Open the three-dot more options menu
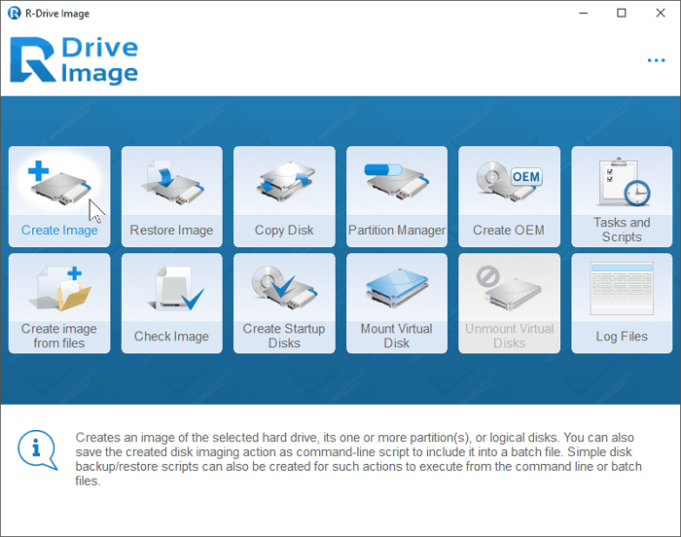The height and width of the screenshot is (537, 681). click(657, 60)
